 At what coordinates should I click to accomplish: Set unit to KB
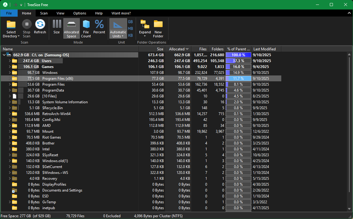131,35
